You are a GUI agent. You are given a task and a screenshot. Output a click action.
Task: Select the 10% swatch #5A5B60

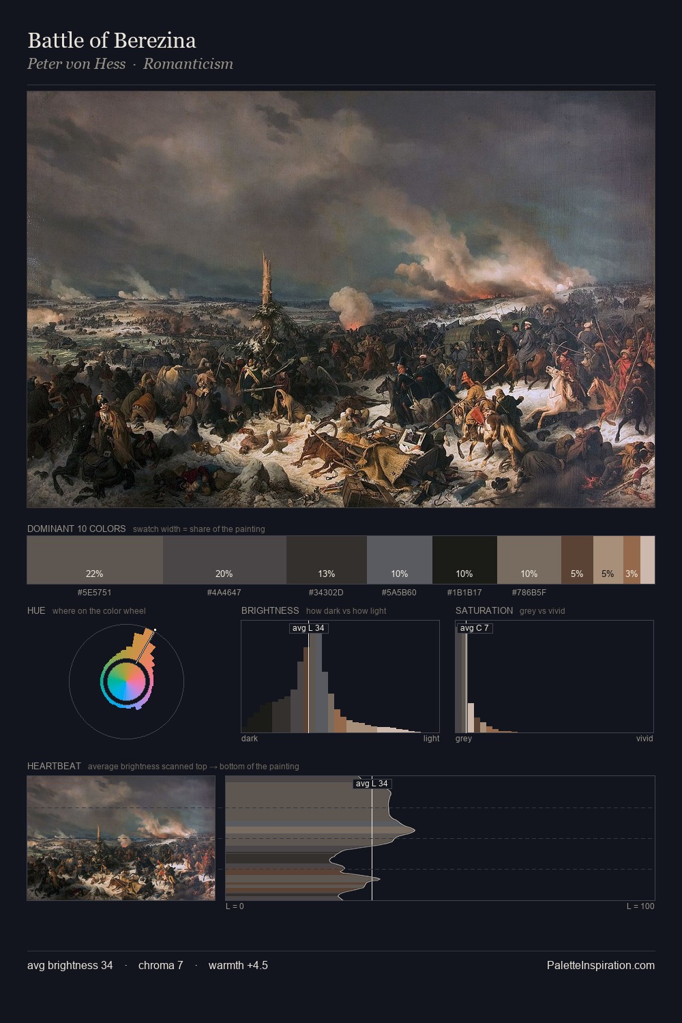point(400,560)
